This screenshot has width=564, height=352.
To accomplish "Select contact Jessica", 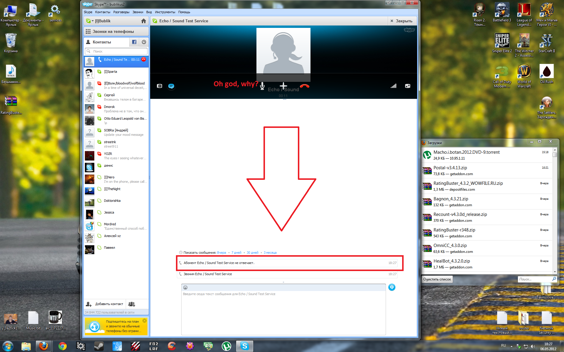I will click(x=116, y=214).
